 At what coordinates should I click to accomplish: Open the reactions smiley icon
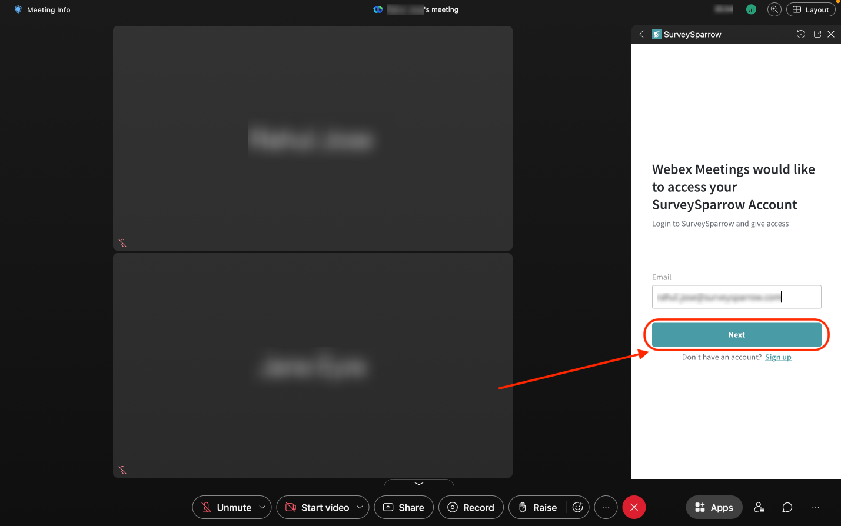point(577,507)
